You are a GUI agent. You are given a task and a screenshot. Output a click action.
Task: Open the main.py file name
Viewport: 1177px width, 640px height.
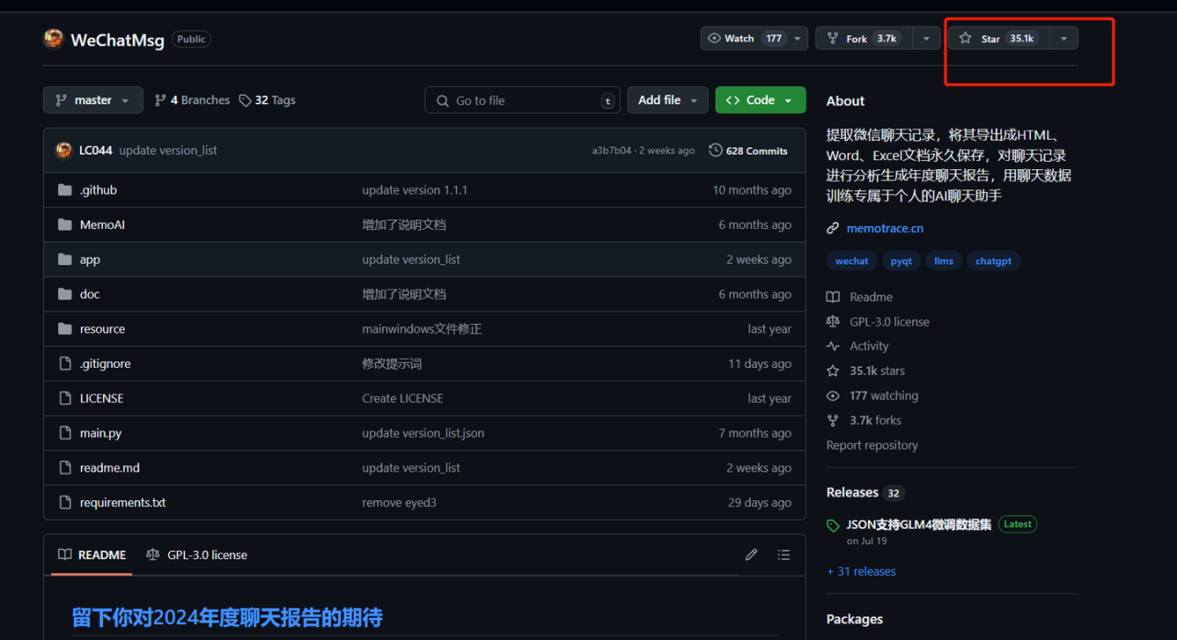pyautogui.click(x=100, y=433)
